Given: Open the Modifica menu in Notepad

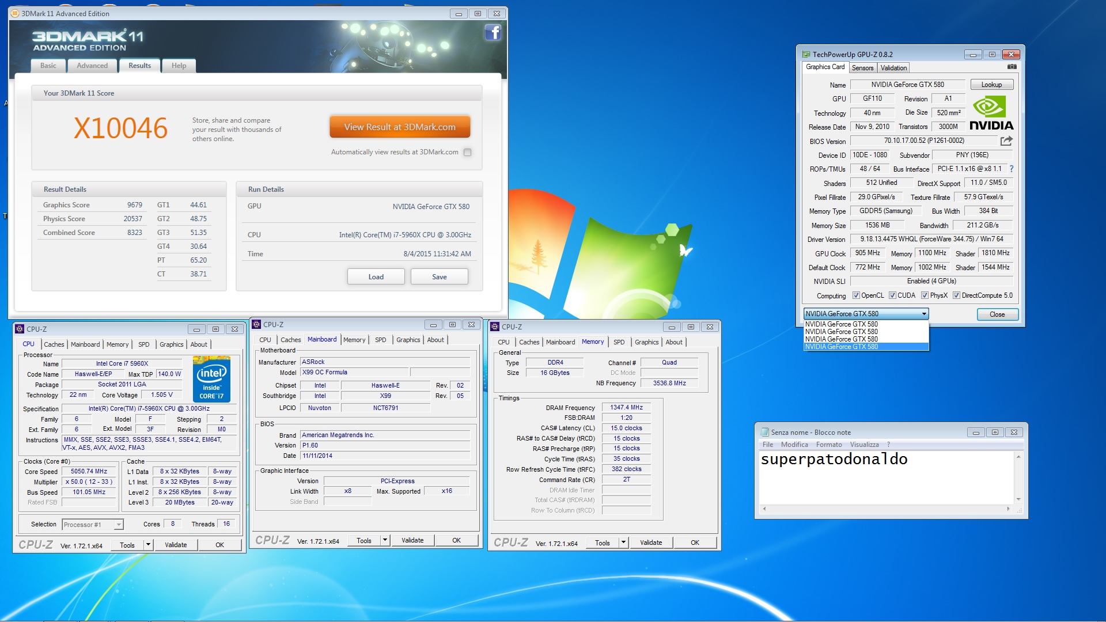Looking at the screenshot, I should tap(794, 445).
